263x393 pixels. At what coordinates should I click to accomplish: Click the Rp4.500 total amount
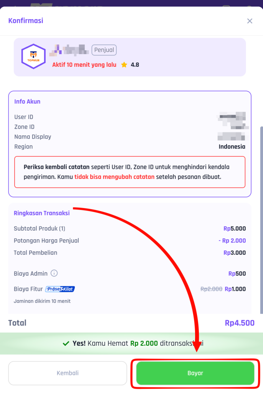pos(240,323)
